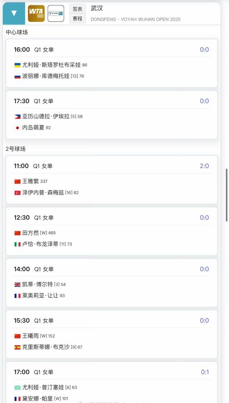The image size is (229, 403).
Task: Click Kazakhstan flag beside 尤利娅·普汀塞娃
Action: [x=17, y=388]
